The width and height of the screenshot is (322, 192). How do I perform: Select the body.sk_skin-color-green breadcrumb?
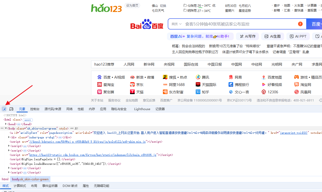coord(30,179)
